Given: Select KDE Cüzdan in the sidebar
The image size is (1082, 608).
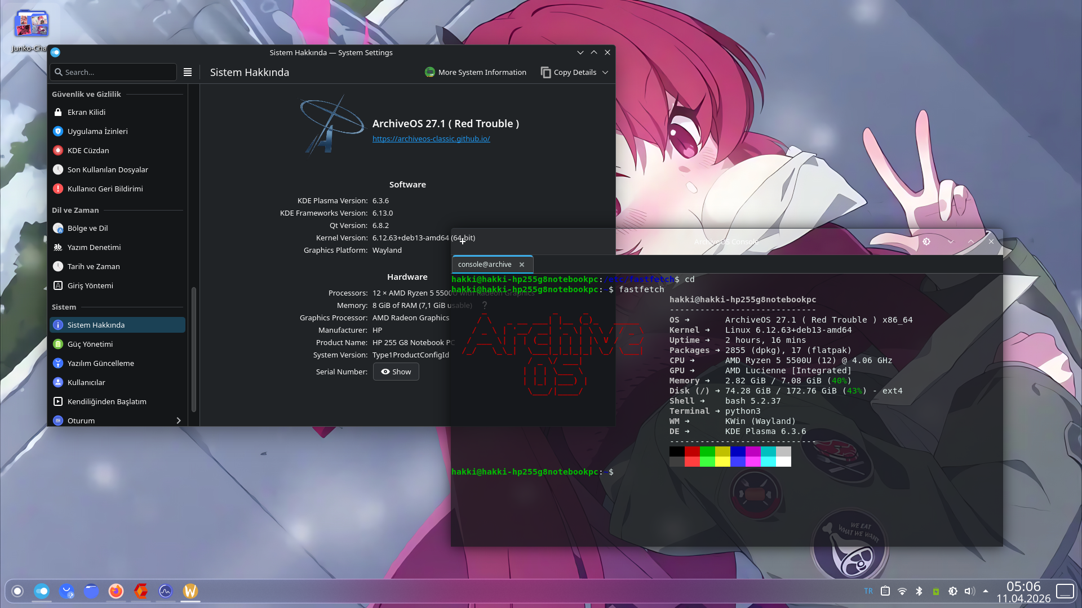Looking at the screenshot, I should (88, 150).
